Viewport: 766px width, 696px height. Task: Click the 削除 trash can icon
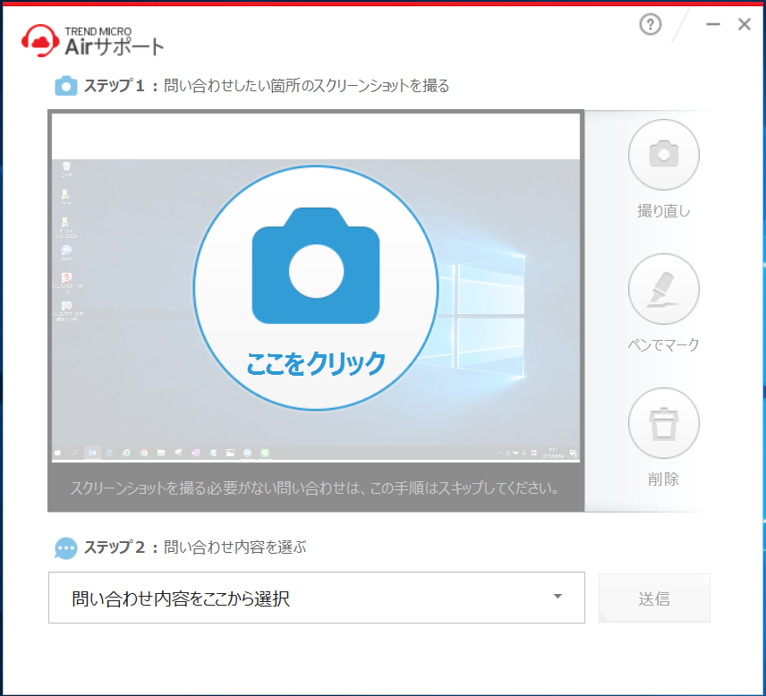point(663,423)
